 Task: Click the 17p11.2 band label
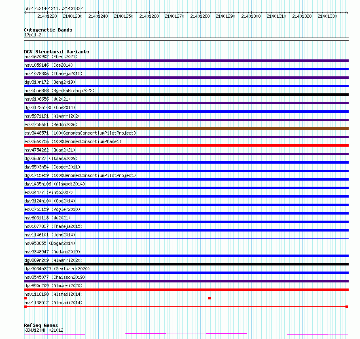(33, 35)
